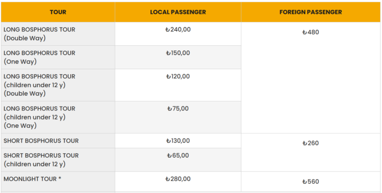Select the ₺120,00 price cell

(178, 85)
